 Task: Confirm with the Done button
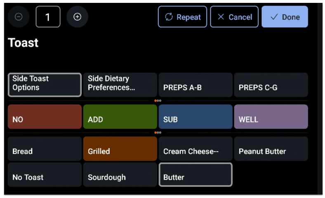click(x=285, y=17)
